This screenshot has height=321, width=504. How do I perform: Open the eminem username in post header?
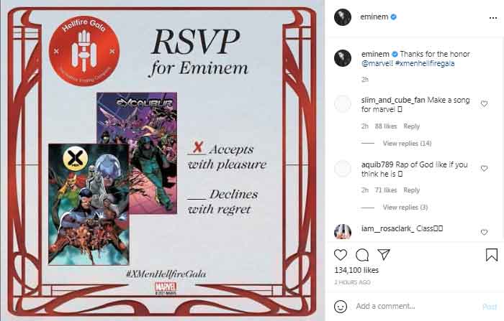[x=374, y=17]
